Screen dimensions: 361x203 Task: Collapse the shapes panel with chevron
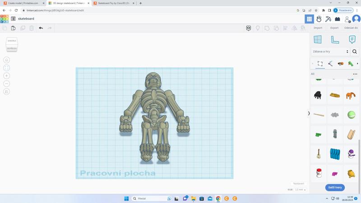(x=309, y=114)
